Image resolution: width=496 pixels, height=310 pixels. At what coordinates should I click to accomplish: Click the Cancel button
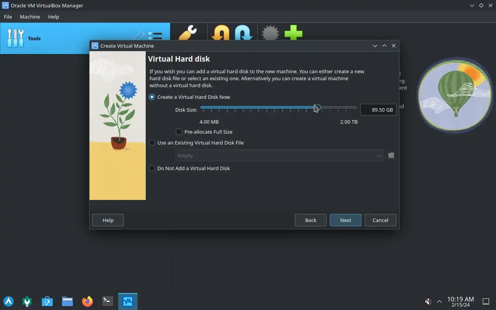(x=381, y=220)
